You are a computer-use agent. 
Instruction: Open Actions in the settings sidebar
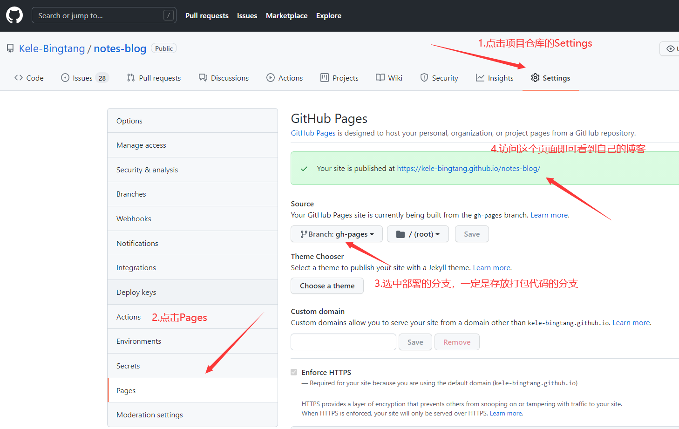(x=192, y=317)
